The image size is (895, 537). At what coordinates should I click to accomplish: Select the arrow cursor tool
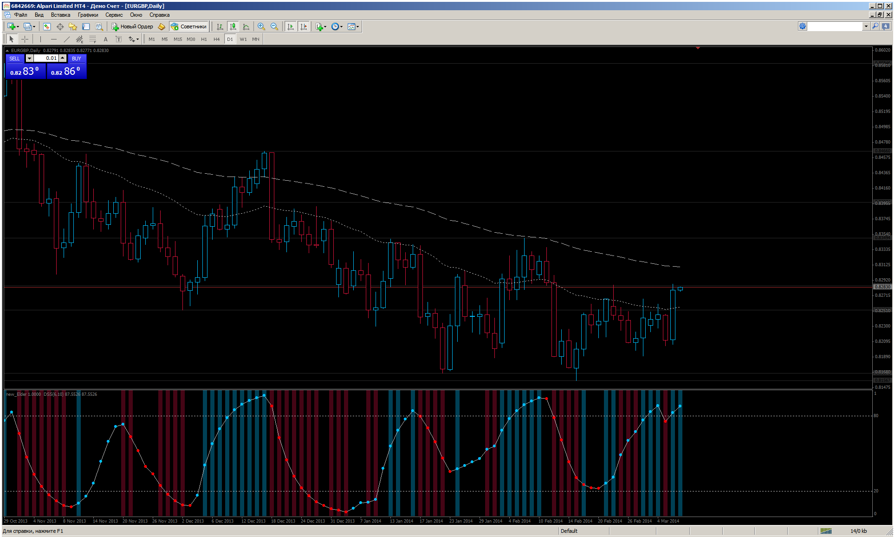click(12, 39)
